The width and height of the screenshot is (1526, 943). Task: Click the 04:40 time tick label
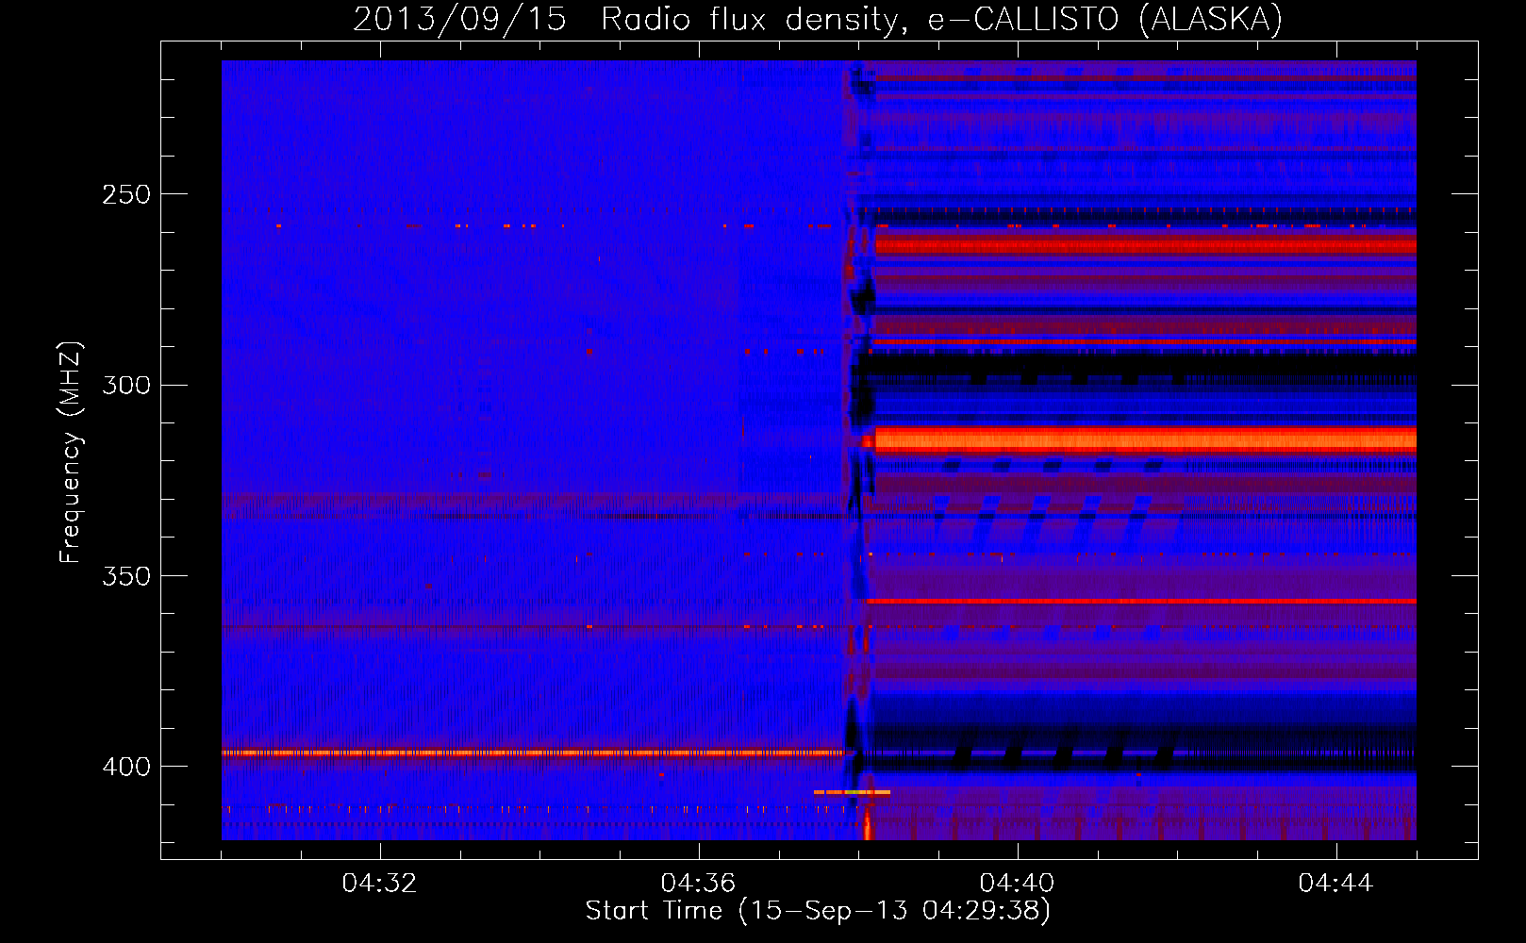1018,883
